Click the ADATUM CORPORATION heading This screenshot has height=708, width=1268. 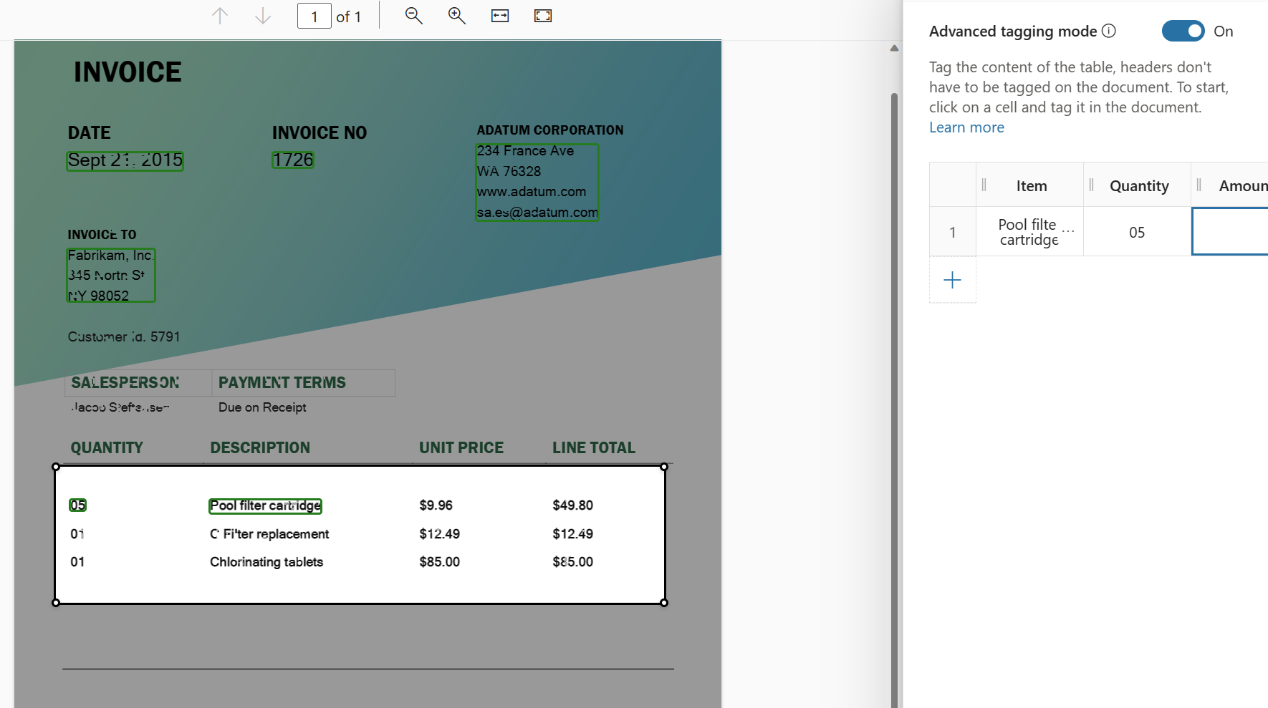point(550,130)
